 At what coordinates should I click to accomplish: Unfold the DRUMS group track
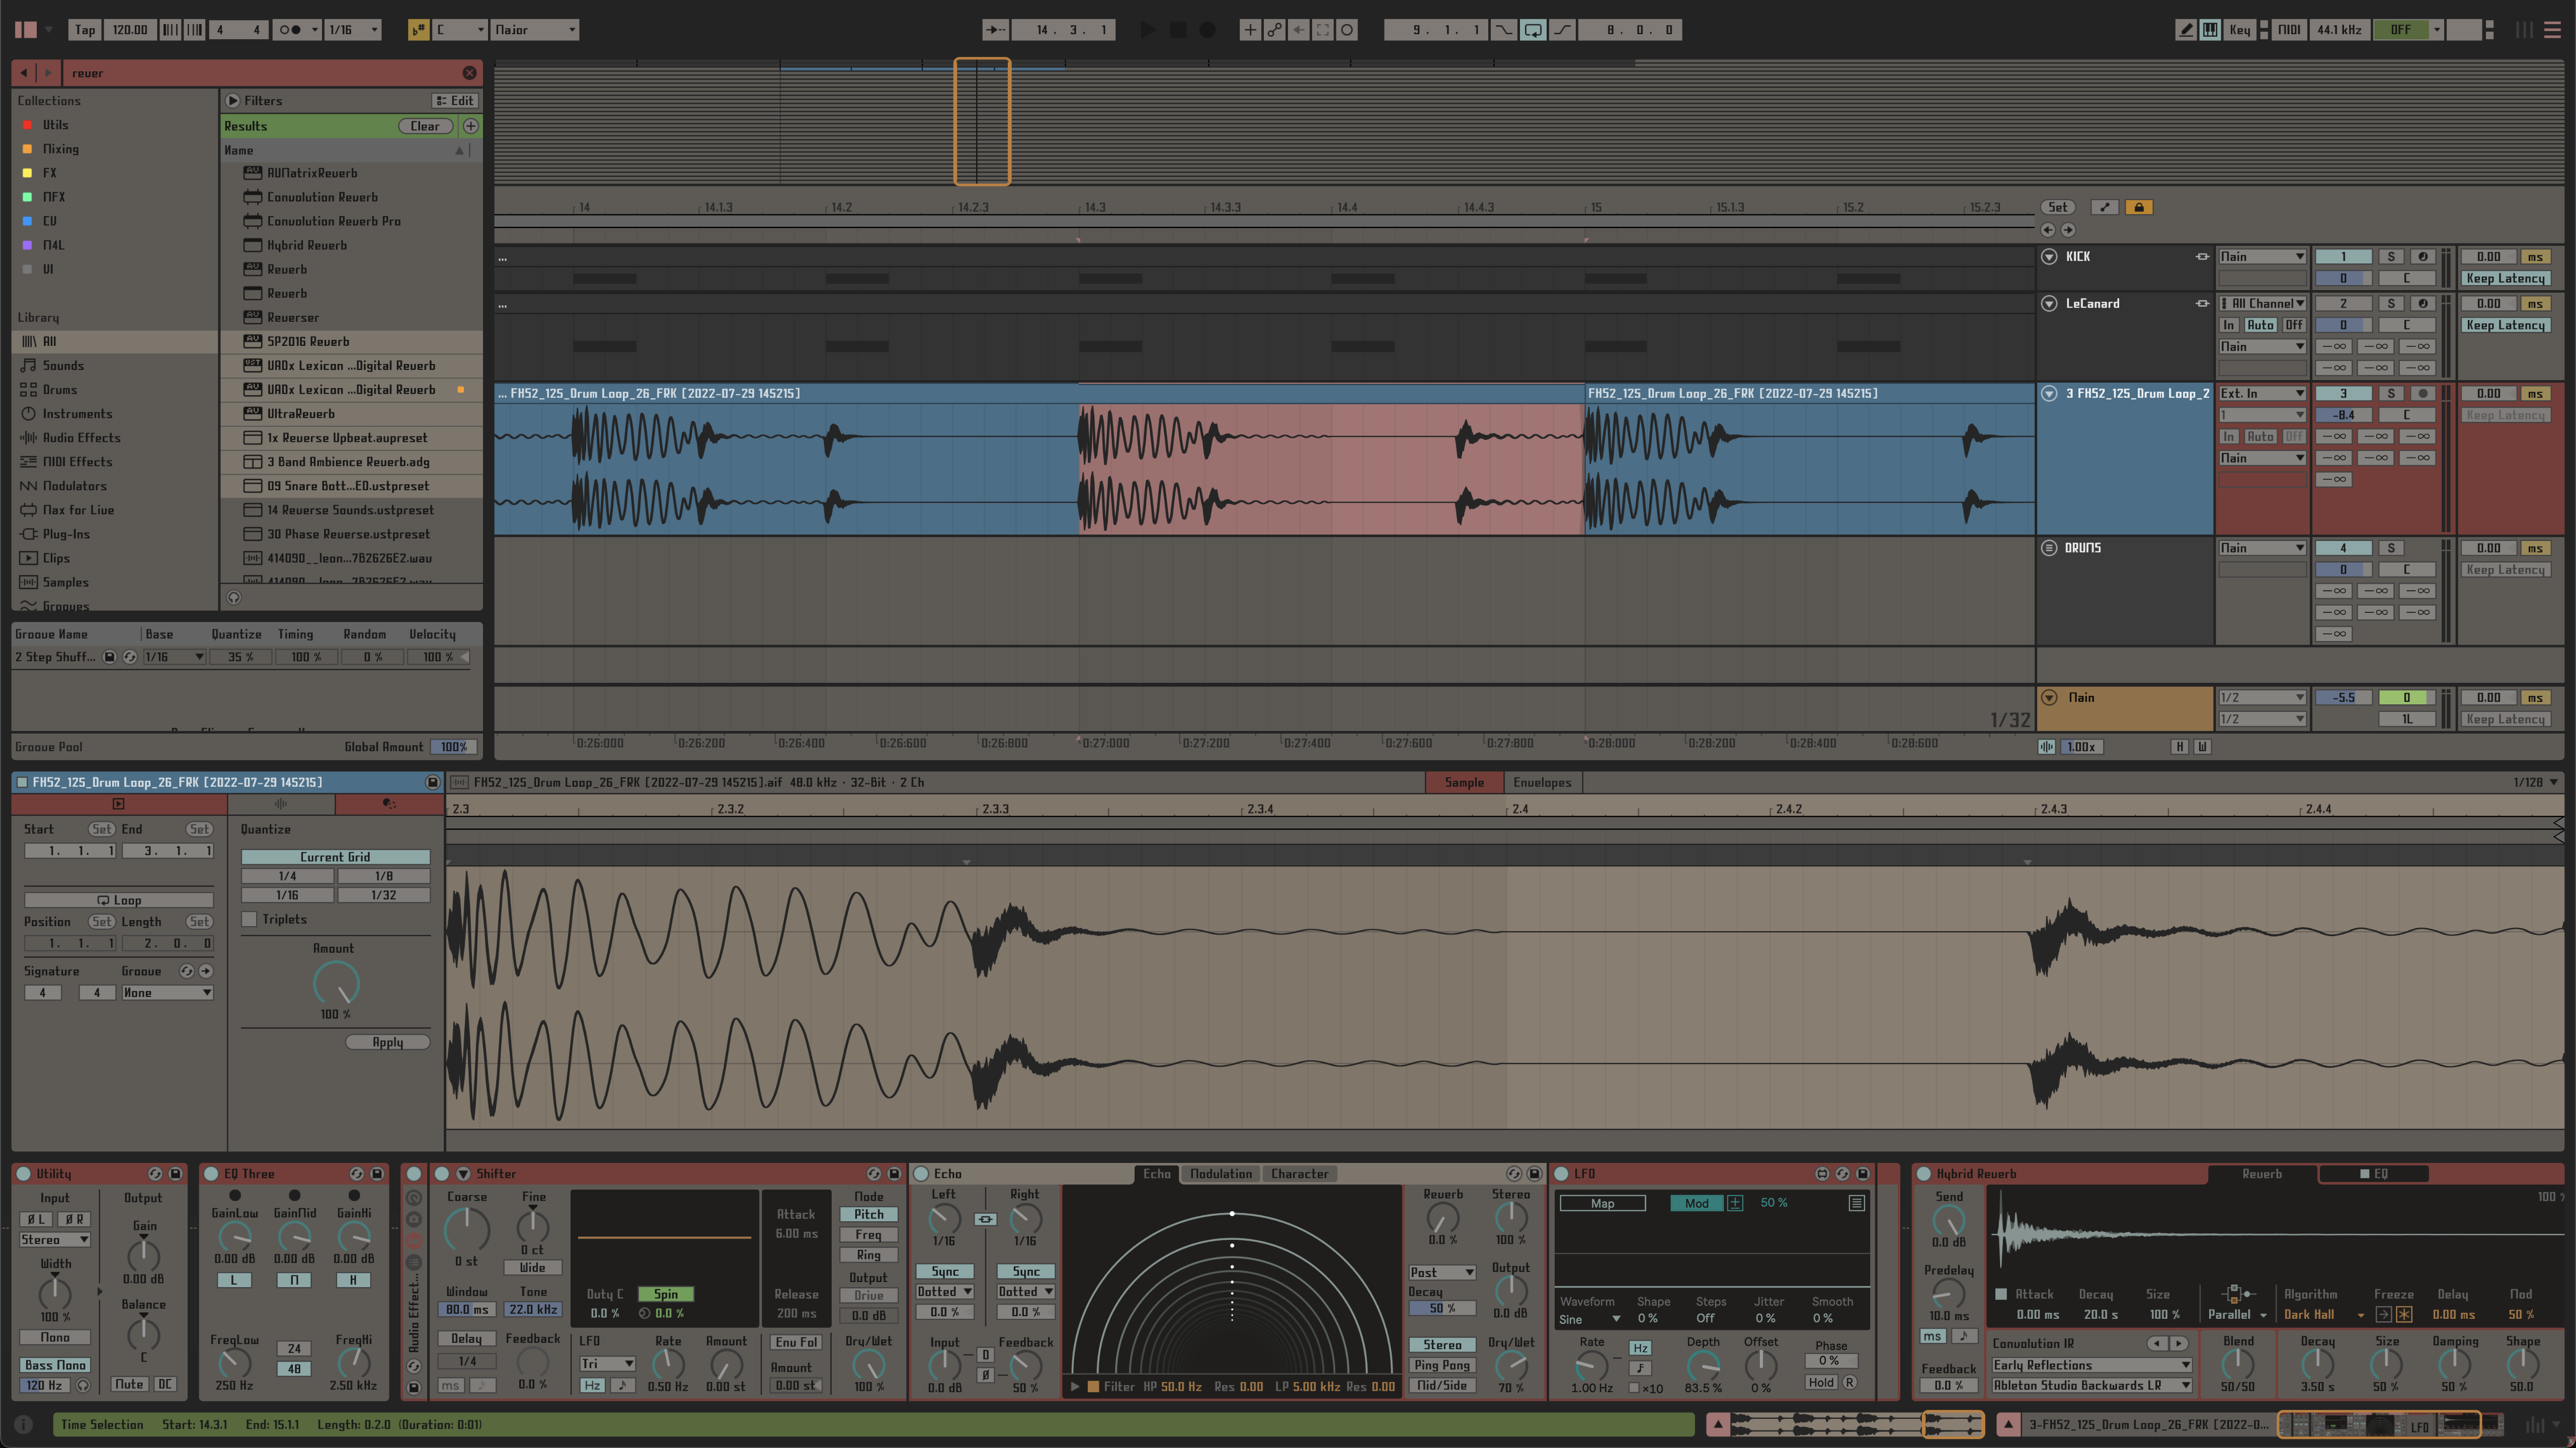[2049, 548]
